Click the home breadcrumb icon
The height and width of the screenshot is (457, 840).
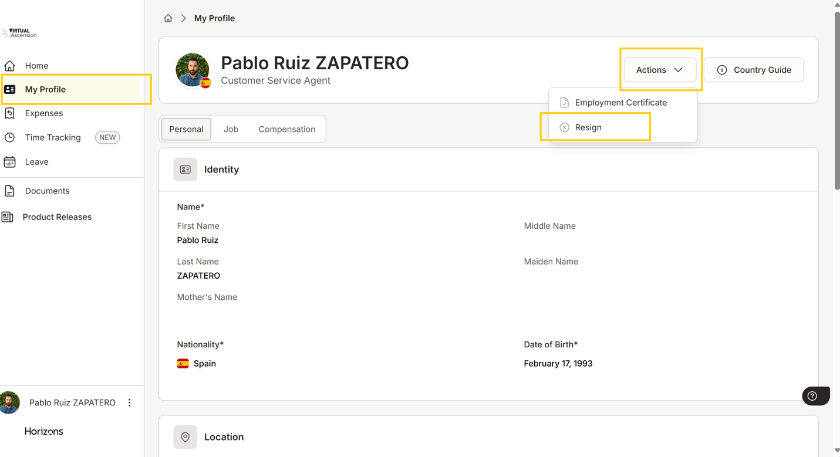click(x=168, y=18)
